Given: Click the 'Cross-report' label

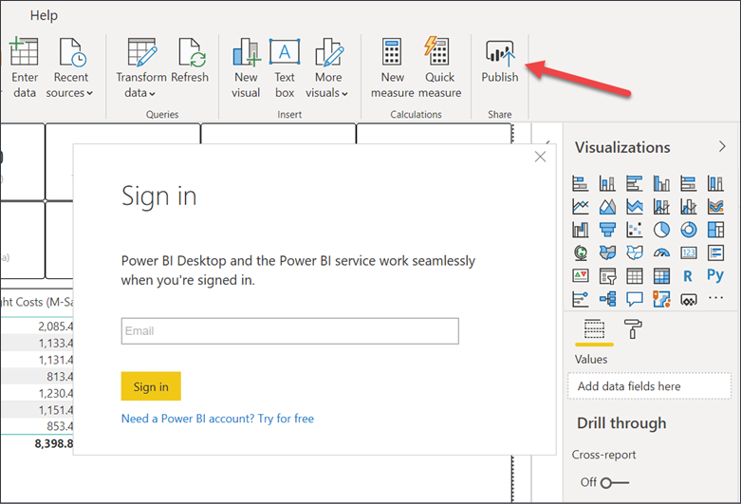Looking at the screenshot, I should click(x=603, y=455).
